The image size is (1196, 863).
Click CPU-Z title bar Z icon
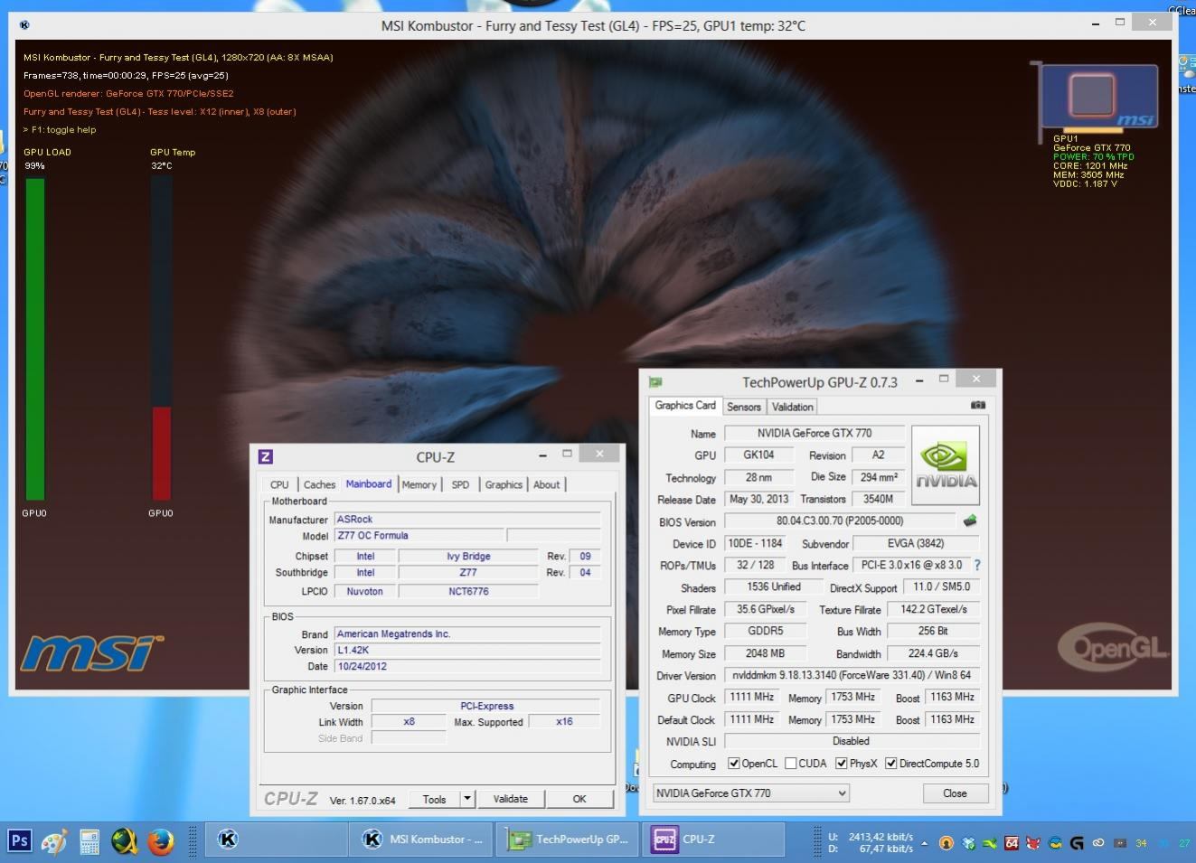[x=266, y=456]
